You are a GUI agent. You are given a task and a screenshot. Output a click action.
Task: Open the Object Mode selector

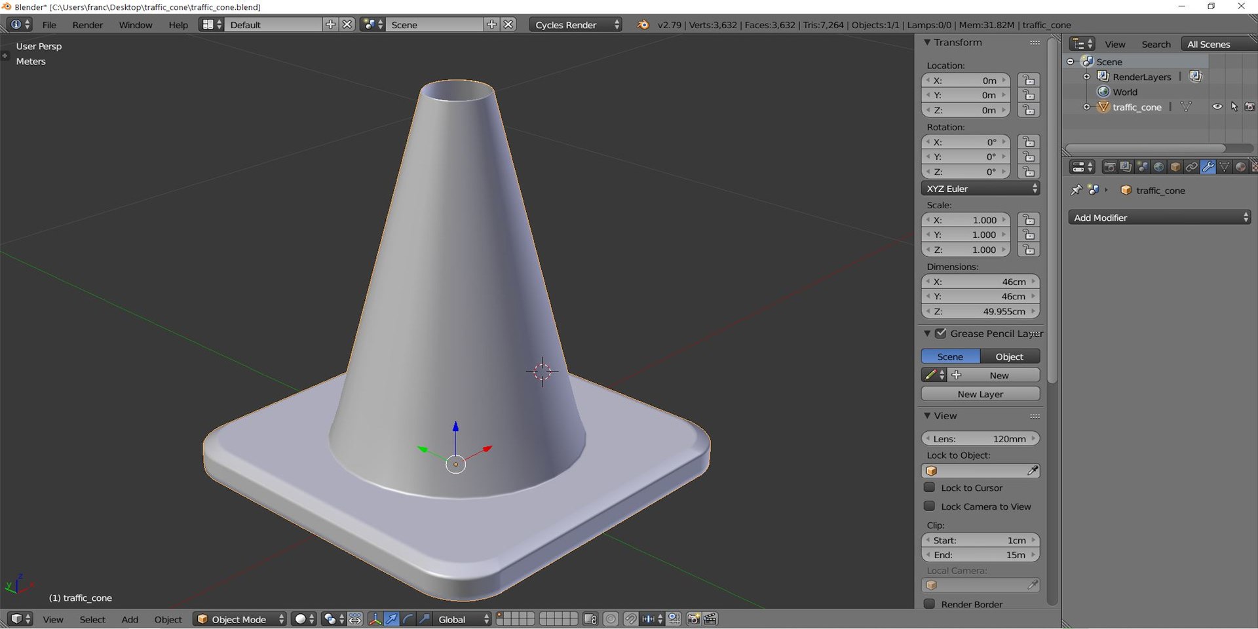[x=240, y=619]
